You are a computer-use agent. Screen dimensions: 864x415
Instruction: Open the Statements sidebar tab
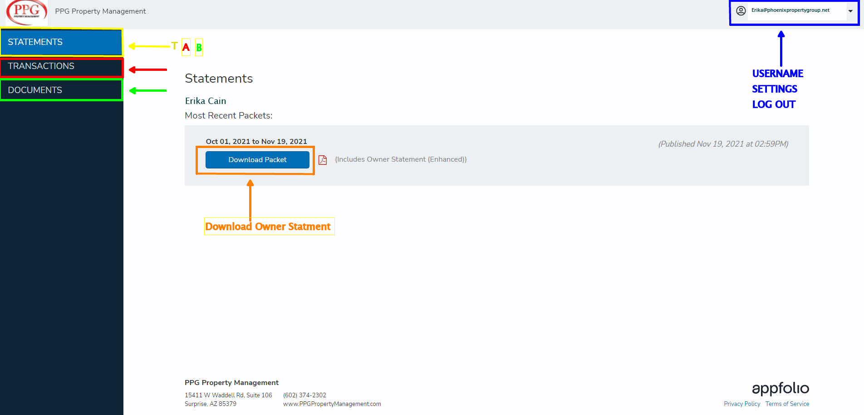61,42
